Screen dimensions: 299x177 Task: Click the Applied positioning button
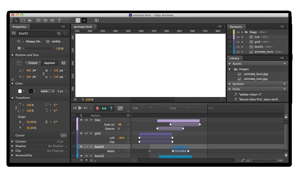pos(49,63)
